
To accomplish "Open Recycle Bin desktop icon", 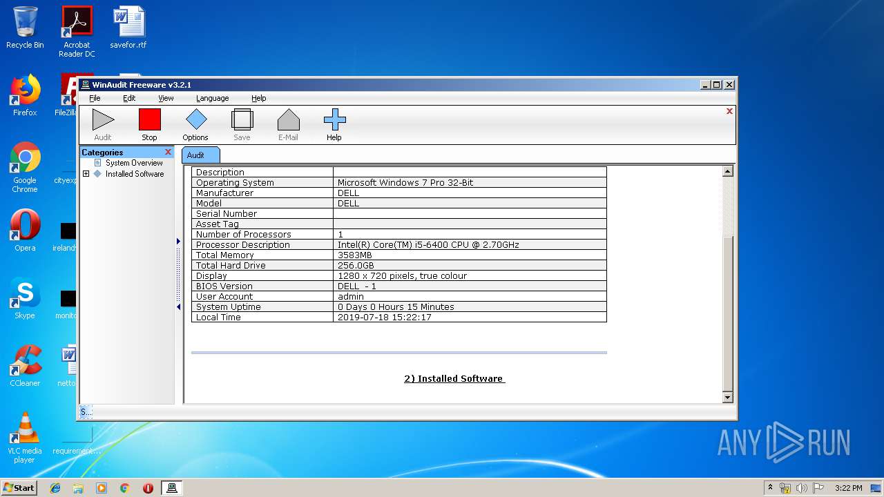I will [x=25, y=28].
